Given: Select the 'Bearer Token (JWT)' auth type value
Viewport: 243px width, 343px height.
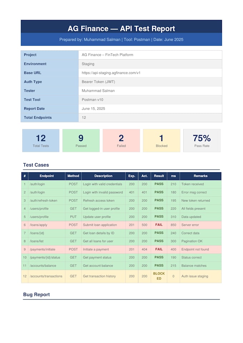Looking at the screenshot, I should point(98,82).
